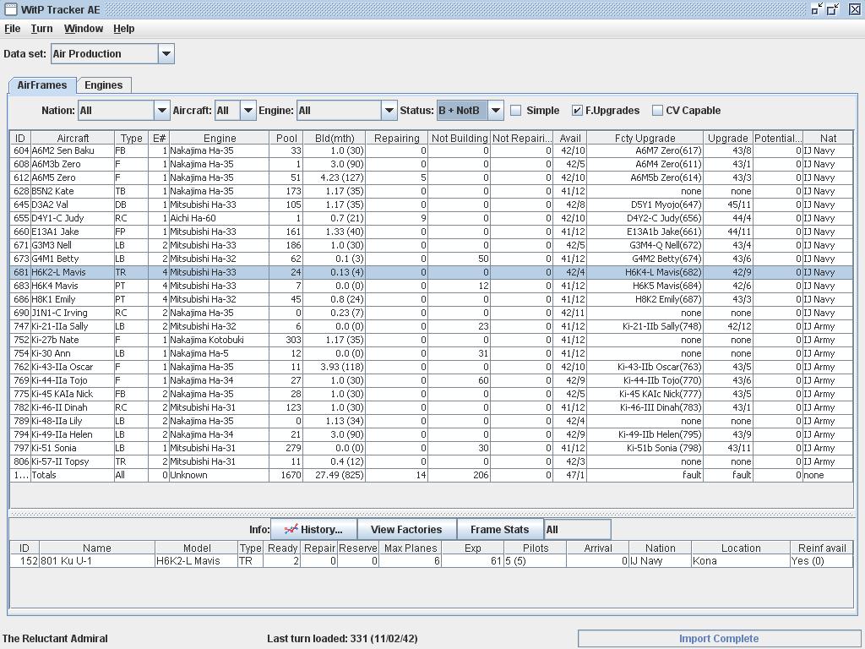
Task: Sort lower table by Location column header
Action: (741, 548)
